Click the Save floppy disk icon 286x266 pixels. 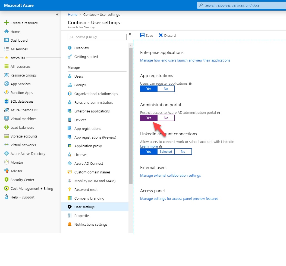[142, 35]
